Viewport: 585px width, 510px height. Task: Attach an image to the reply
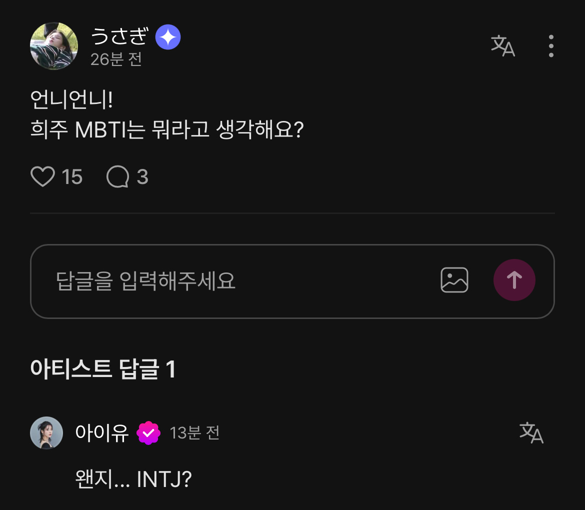[x=454, y=280]
